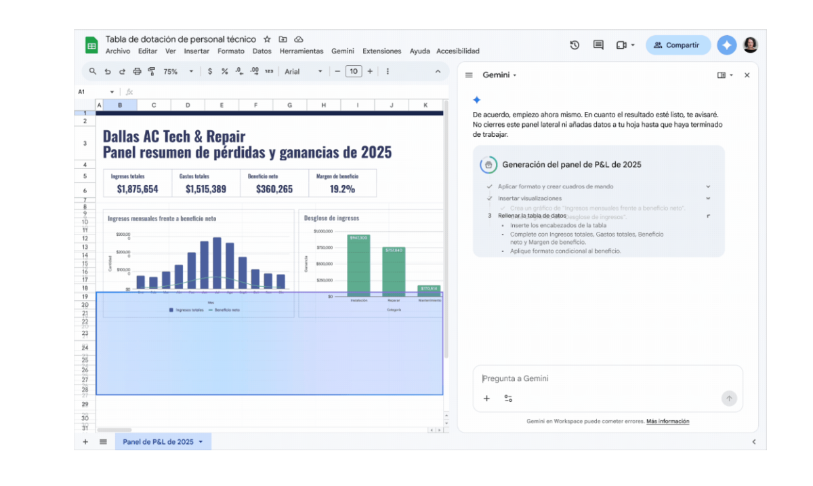Open the Formato menu
The height and width of the screenshot is (486, 813).
pyautogui.click(x=231, y=51)
